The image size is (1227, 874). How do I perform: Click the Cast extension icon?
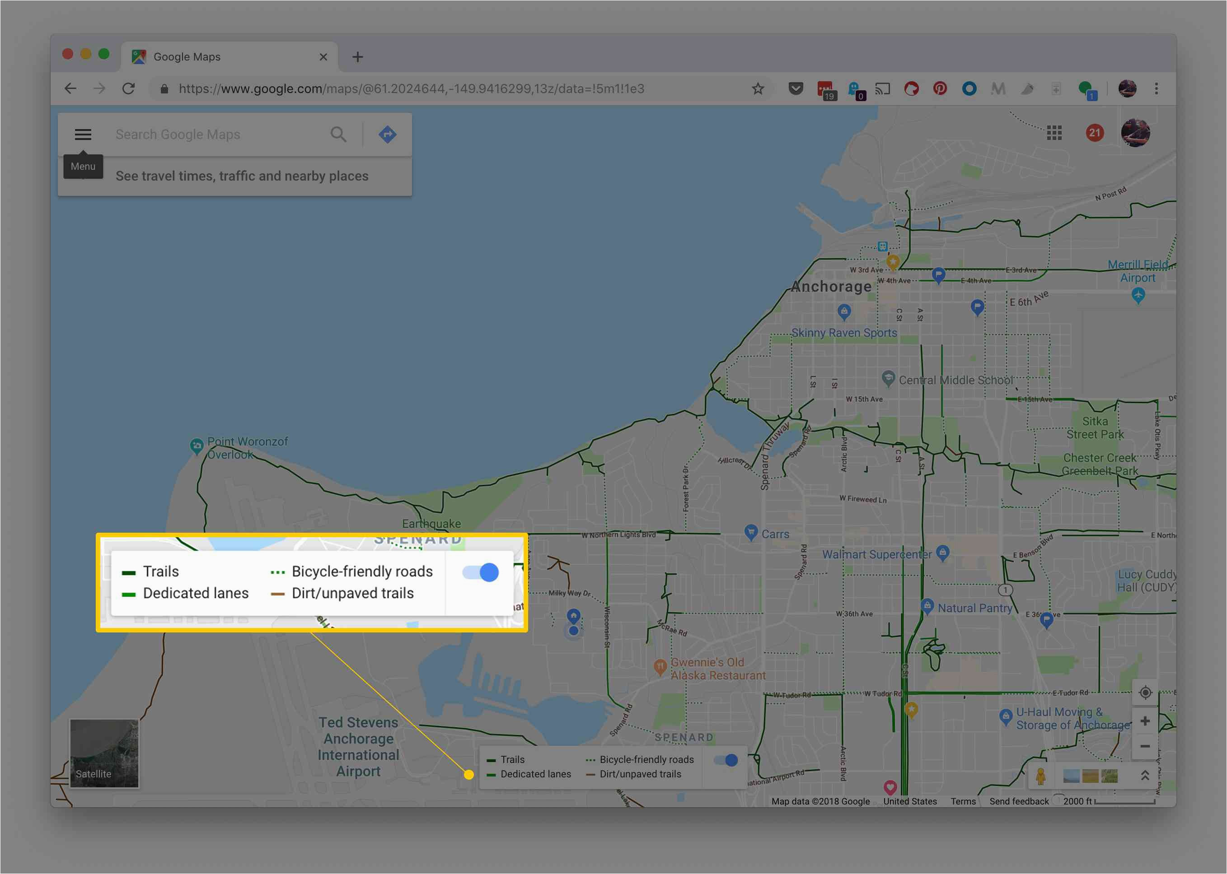click(x=882, y=89)
